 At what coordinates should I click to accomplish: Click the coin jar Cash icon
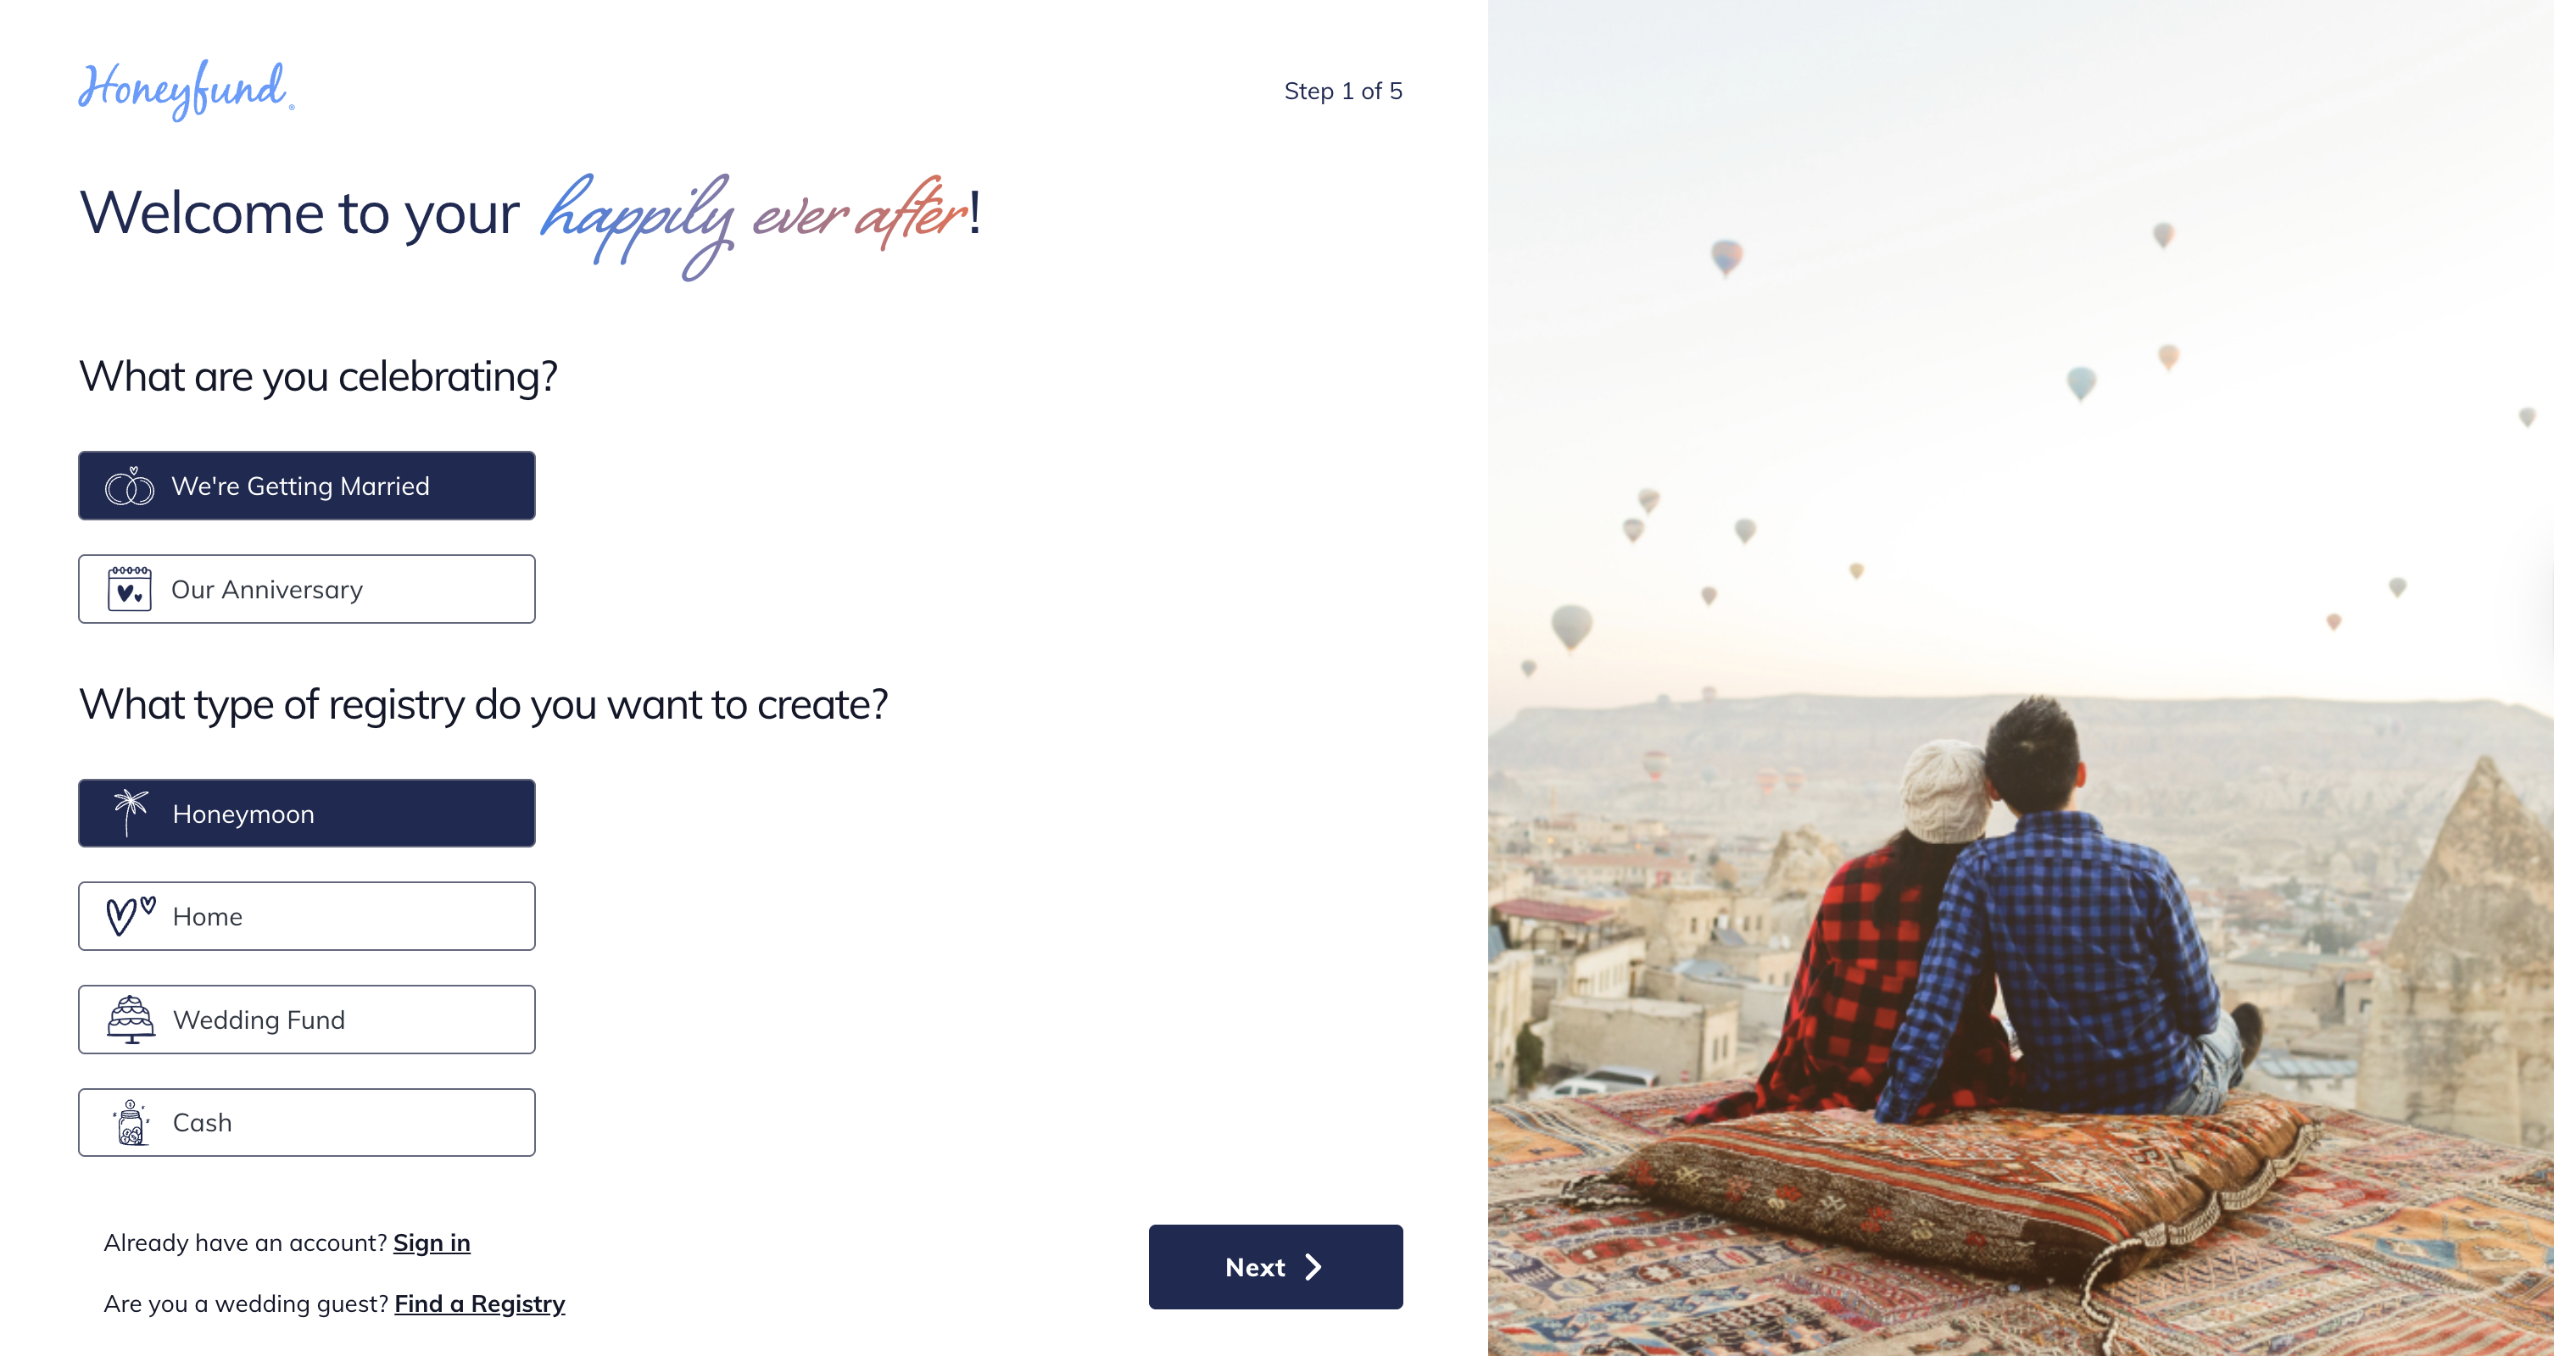pos(131,1122)
